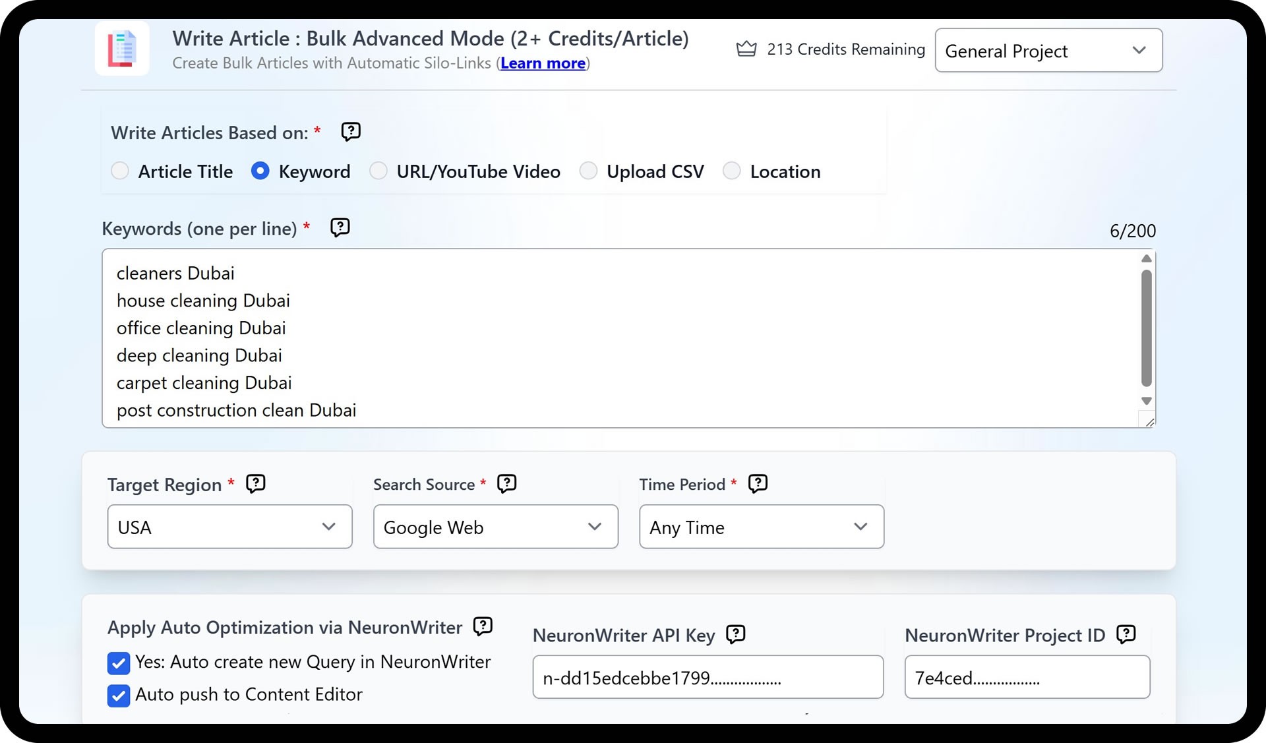Click the keyword line 'house cleaning Dubai'
The height and width of the screenshot is (743, 1266).
click(x=203, y=301)
